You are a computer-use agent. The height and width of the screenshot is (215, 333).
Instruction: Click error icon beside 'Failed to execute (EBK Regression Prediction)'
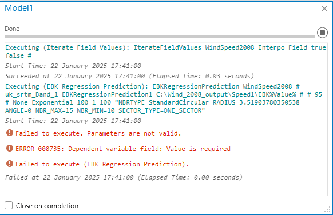[10, 164]
